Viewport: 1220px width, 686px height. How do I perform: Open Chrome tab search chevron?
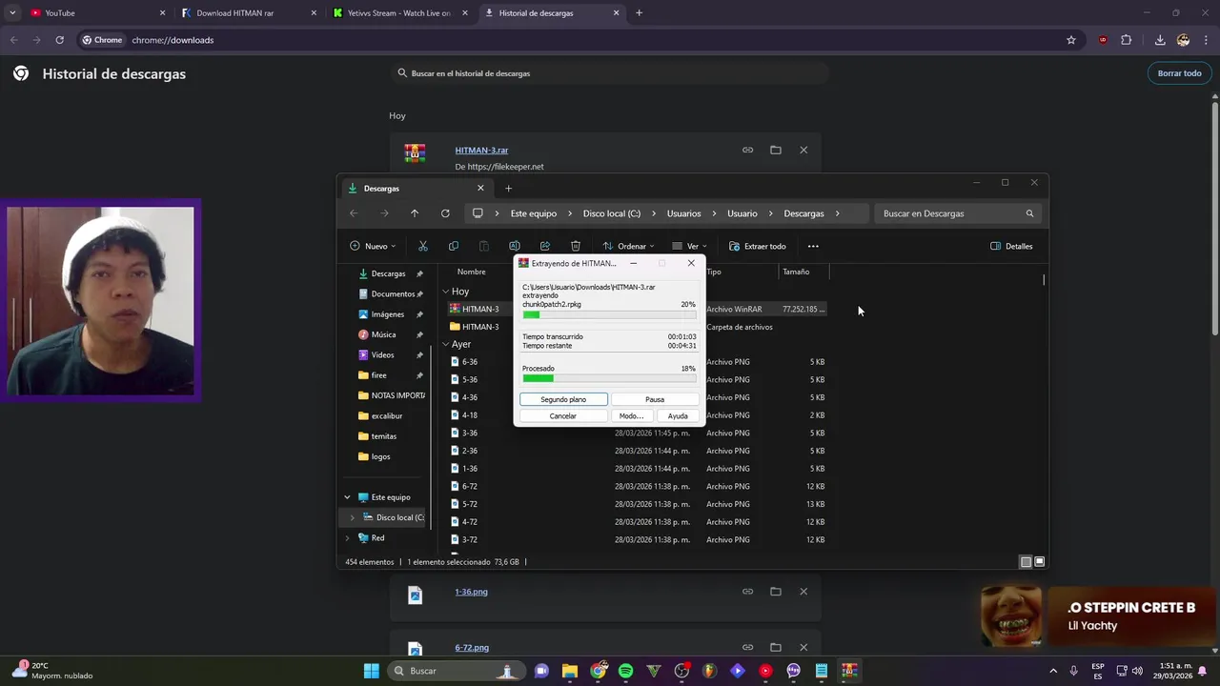12,12
